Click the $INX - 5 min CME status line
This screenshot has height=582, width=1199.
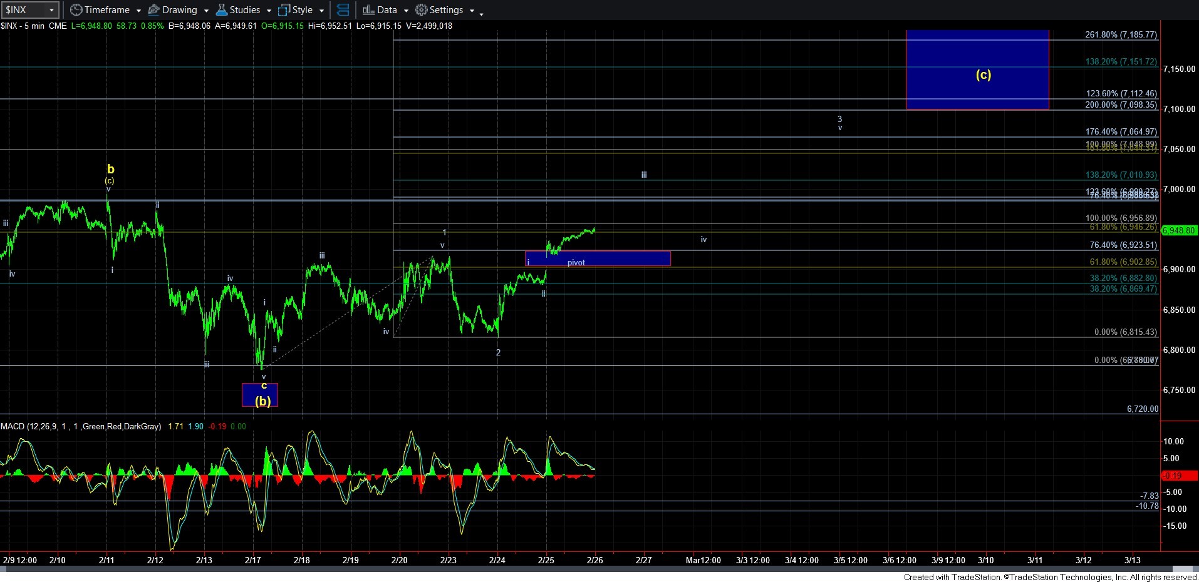34,26
